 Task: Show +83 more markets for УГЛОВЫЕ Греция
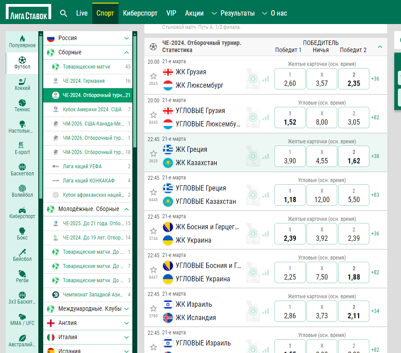tap(375, 195)
